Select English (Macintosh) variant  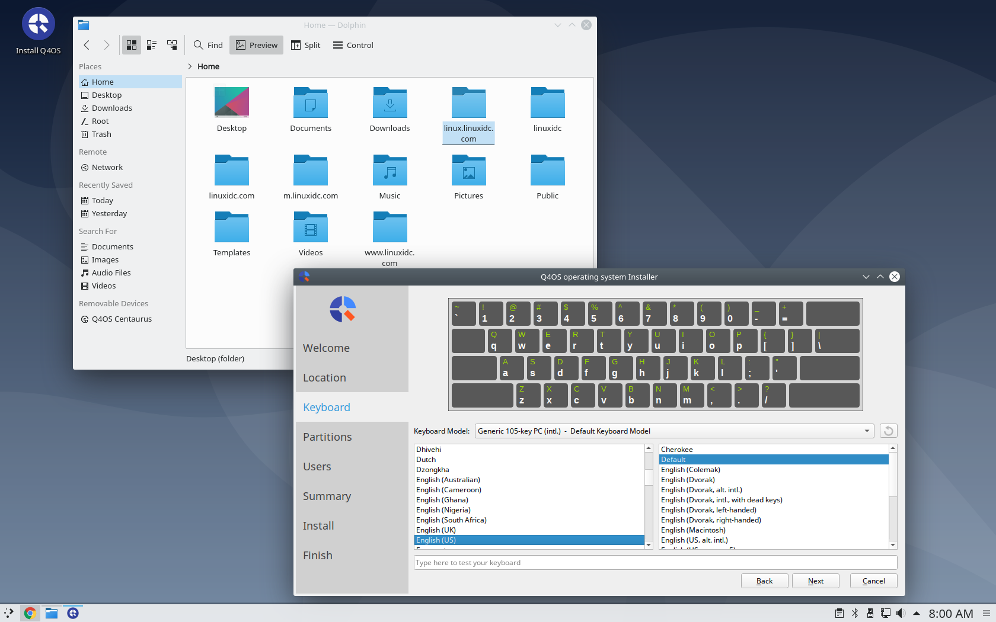pos(774,530)
